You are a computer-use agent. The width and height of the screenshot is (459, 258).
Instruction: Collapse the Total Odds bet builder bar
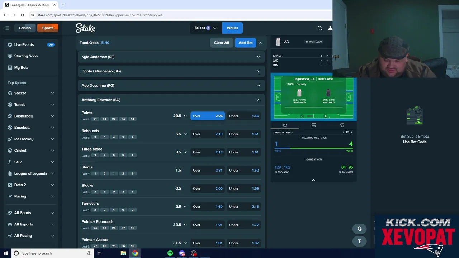260,43
